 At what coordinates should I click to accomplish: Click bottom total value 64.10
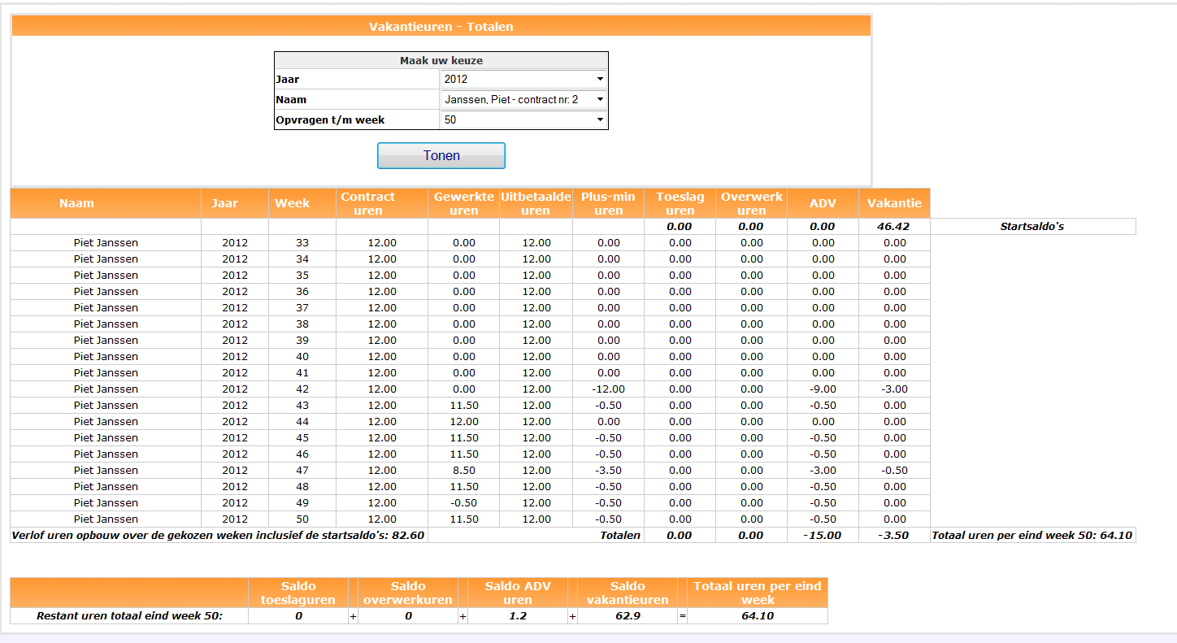point(758,616)
